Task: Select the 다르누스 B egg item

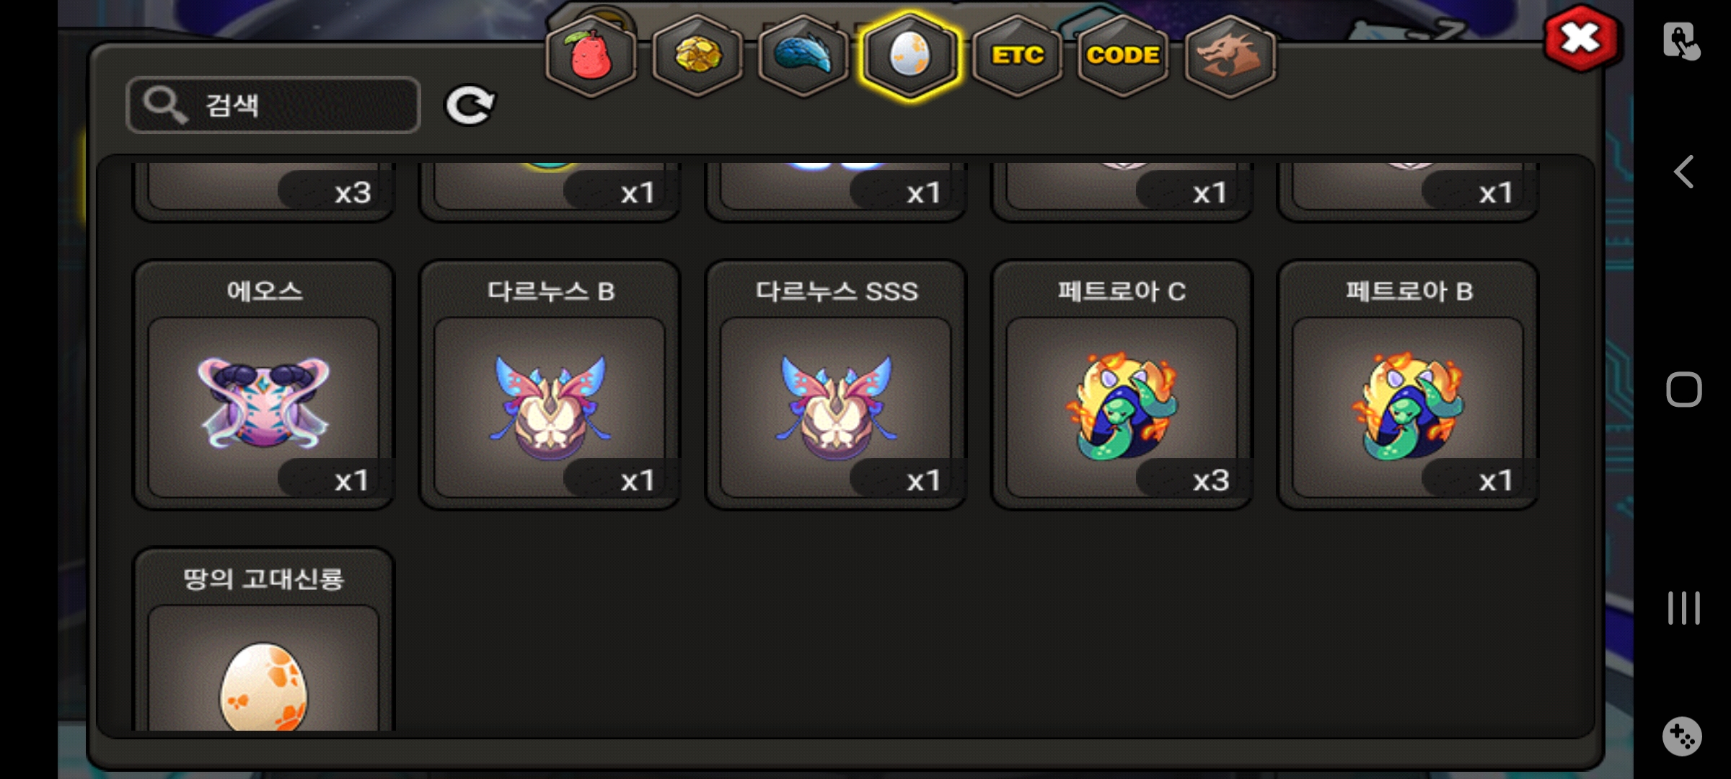Action: click(550, 384)
